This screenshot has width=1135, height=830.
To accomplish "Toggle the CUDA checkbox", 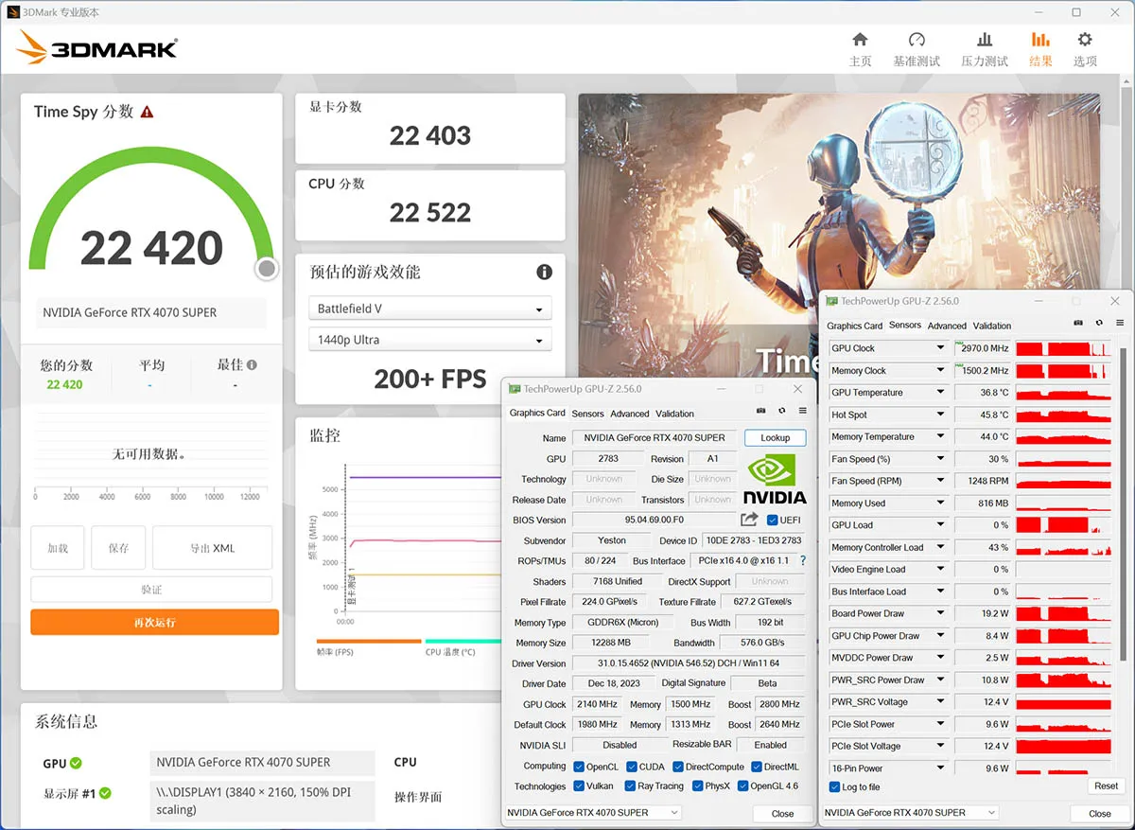I will click(x=631, y=767).
